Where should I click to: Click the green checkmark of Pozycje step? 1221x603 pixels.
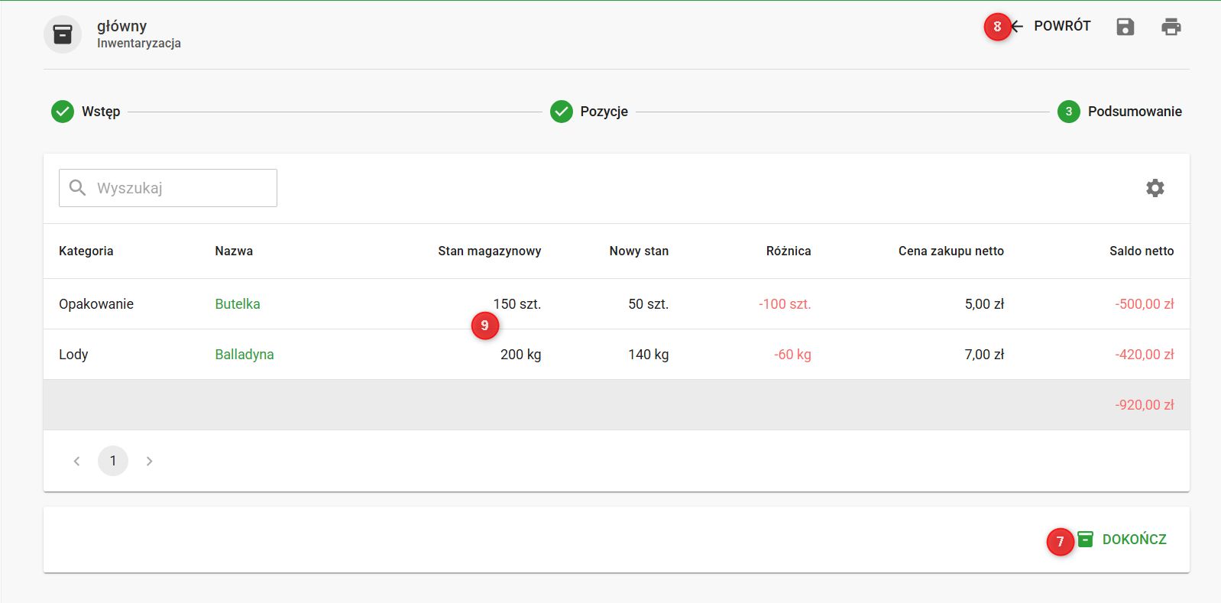[x=562, y=112]
